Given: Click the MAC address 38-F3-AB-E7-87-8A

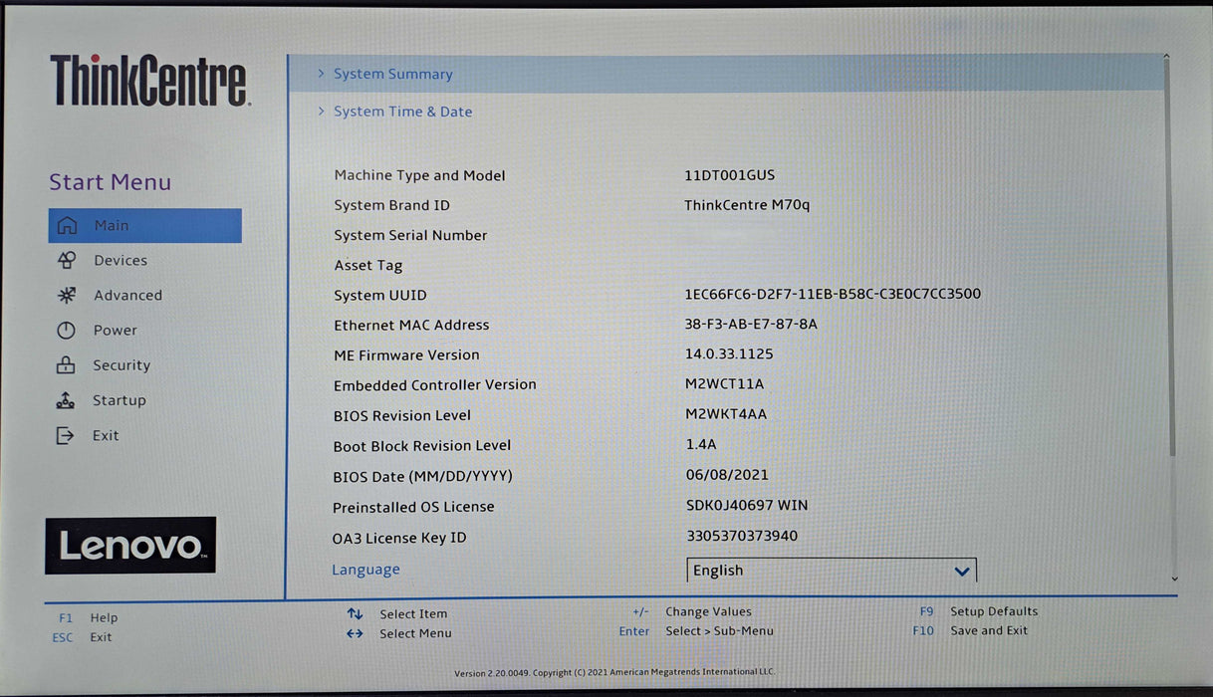Looking at the screenshot, I should [x=751, y=325].
